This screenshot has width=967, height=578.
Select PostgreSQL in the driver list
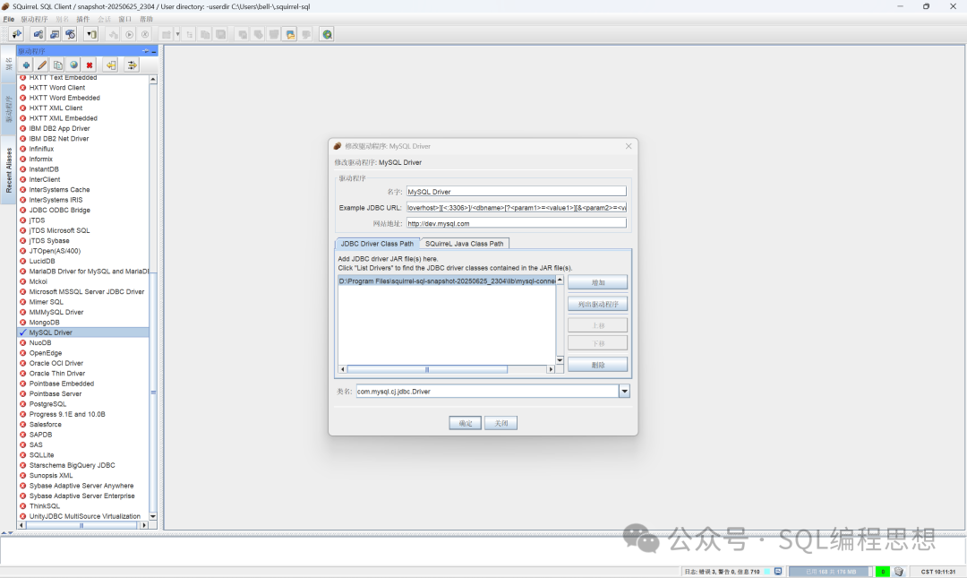click(49, 404)
